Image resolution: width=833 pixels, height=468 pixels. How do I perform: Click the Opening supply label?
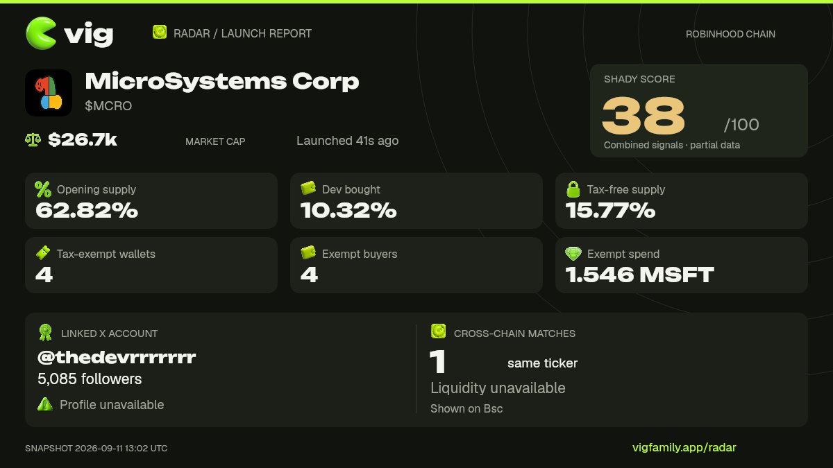pyautogui.click(x=96, y=189)
